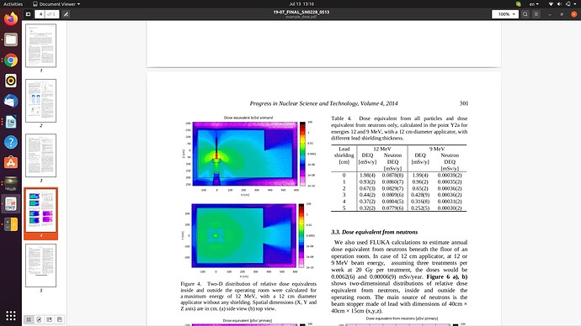Open the Jul 13 clock menu
The height and width of the screenshot is (326, 581).
coord(301,4)
